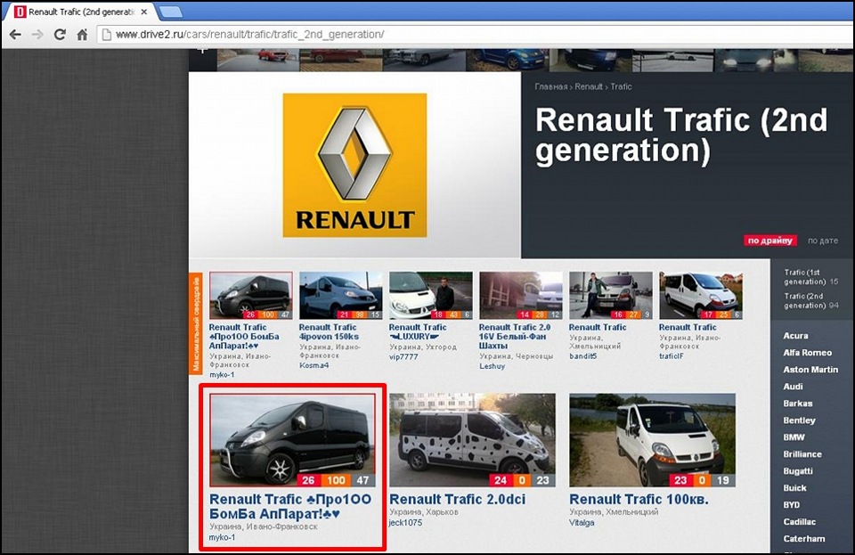Open user profile jeck1075
The width and height of the screenshot is (855, 555).
point(406,523)
